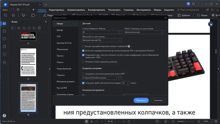Select the text selection cursor tool

[x=92, y=122]
